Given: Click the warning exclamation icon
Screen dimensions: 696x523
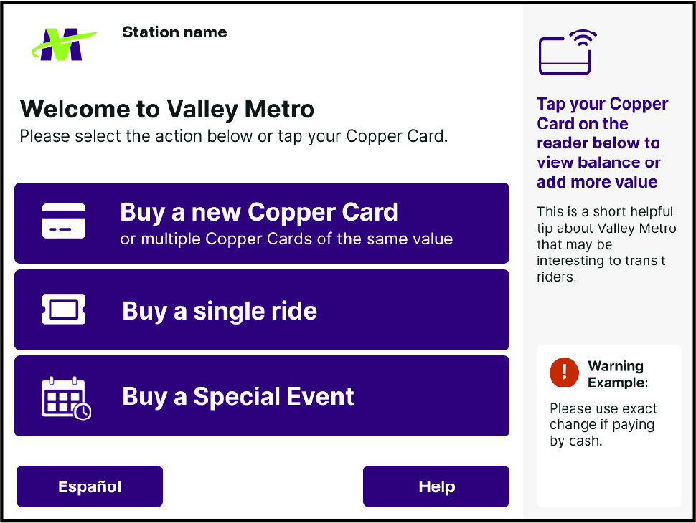Looking at the screenshot, I should (x=564, y=374).
